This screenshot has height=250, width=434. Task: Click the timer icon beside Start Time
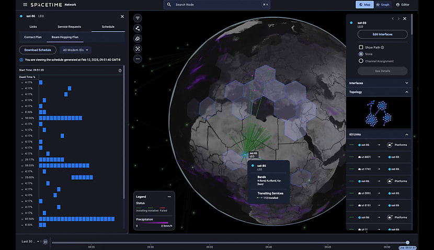(120, 70)
